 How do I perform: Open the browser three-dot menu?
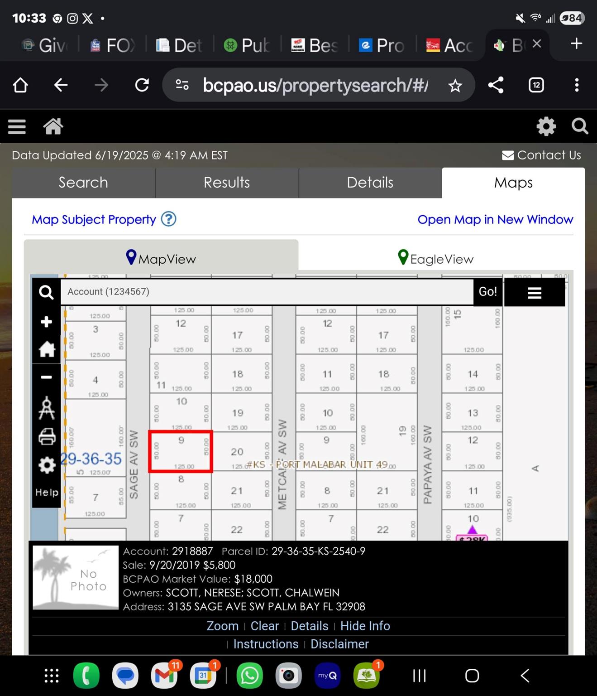click(576, 85)
